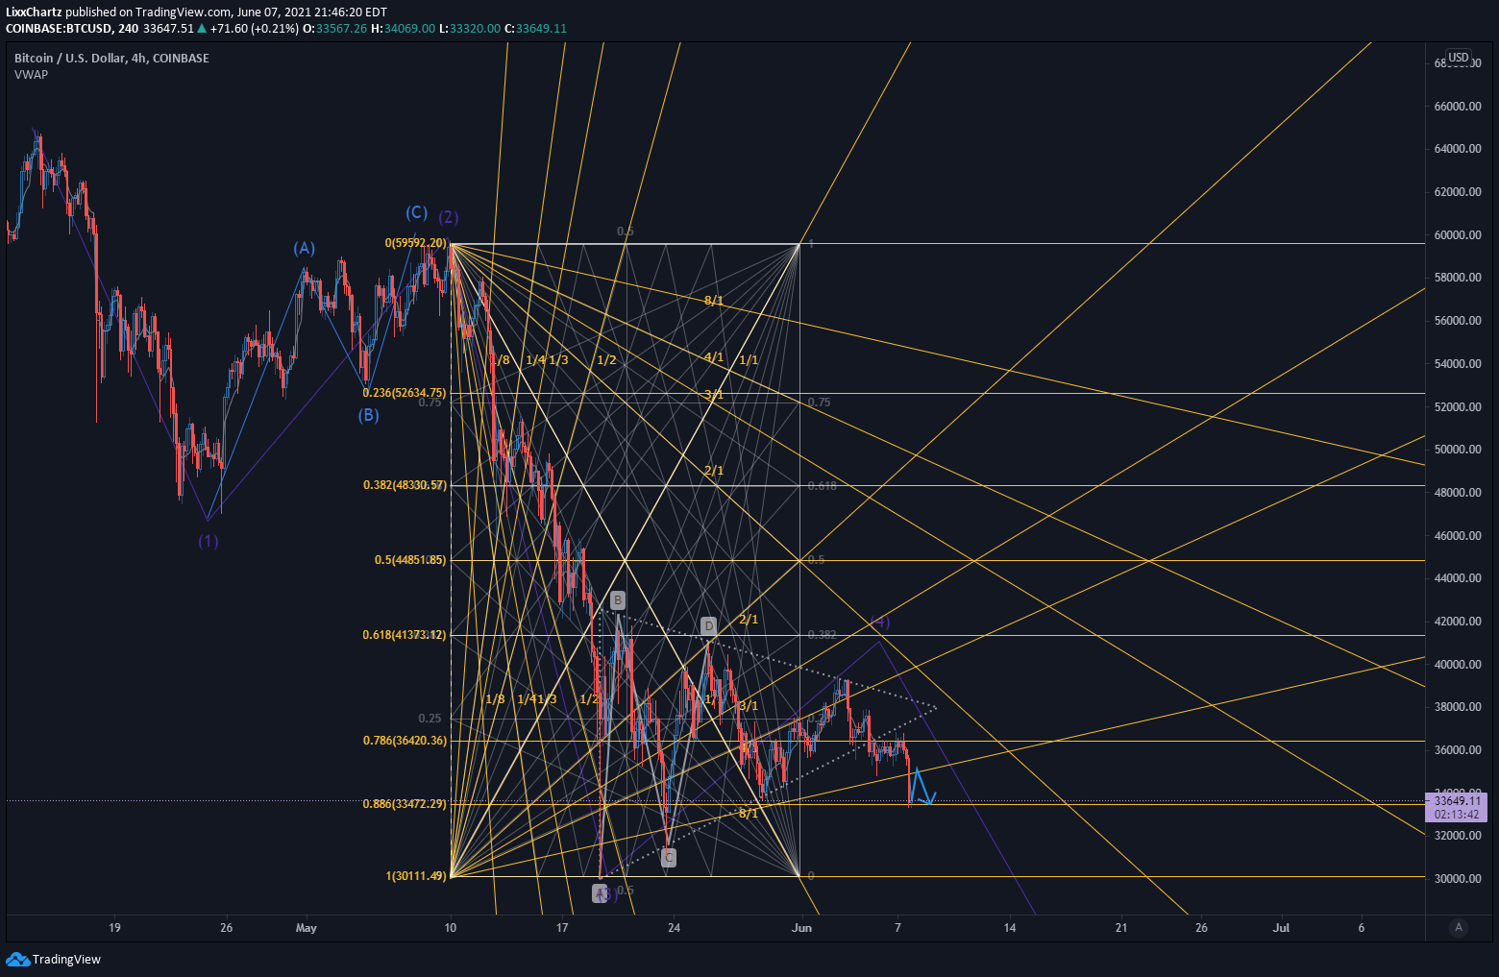Click the 50000.00 price axis label
This screenshot has height=977, width=1499.
coord(1457,450)
